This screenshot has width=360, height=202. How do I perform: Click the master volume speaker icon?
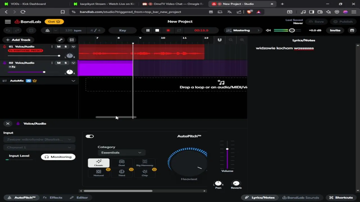click(x=268, y=30)
